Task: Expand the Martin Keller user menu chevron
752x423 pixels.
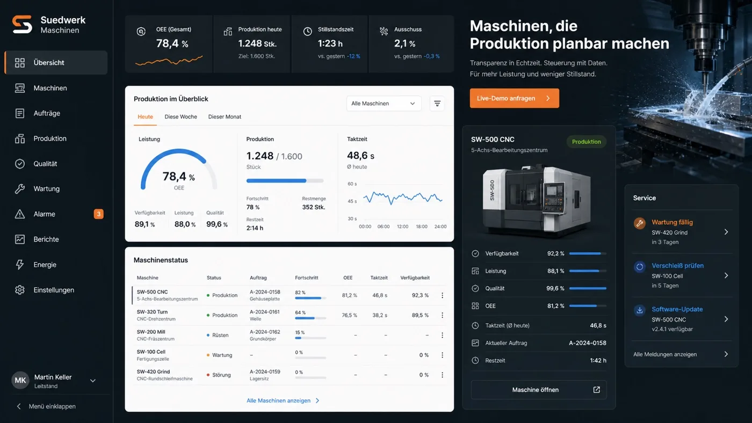Action: (92, 381)
